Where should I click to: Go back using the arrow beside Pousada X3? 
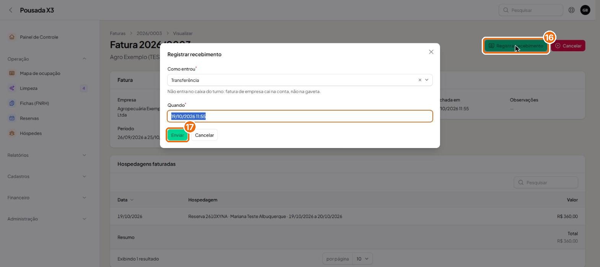11,10
